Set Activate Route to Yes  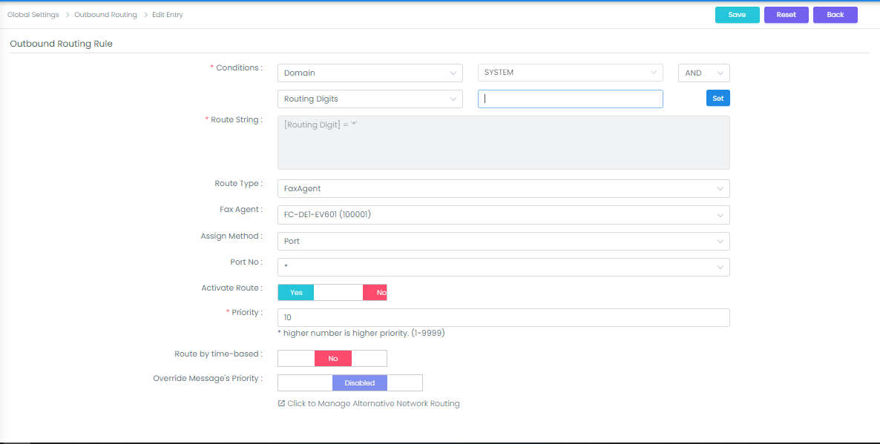(x=296, y=293)
